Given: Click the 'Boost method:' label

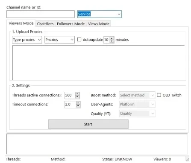Looking at the screenshot, I should [x=103, y=95].
